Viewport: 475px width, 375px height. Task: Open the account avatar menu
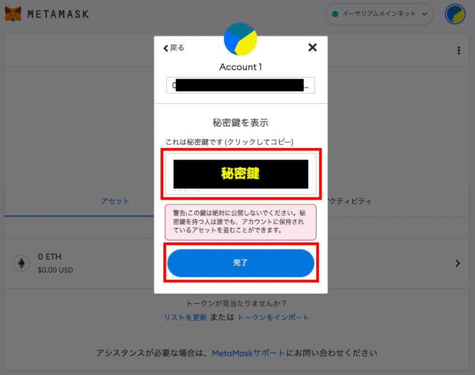pyautogui.click(x=455, y=14)
